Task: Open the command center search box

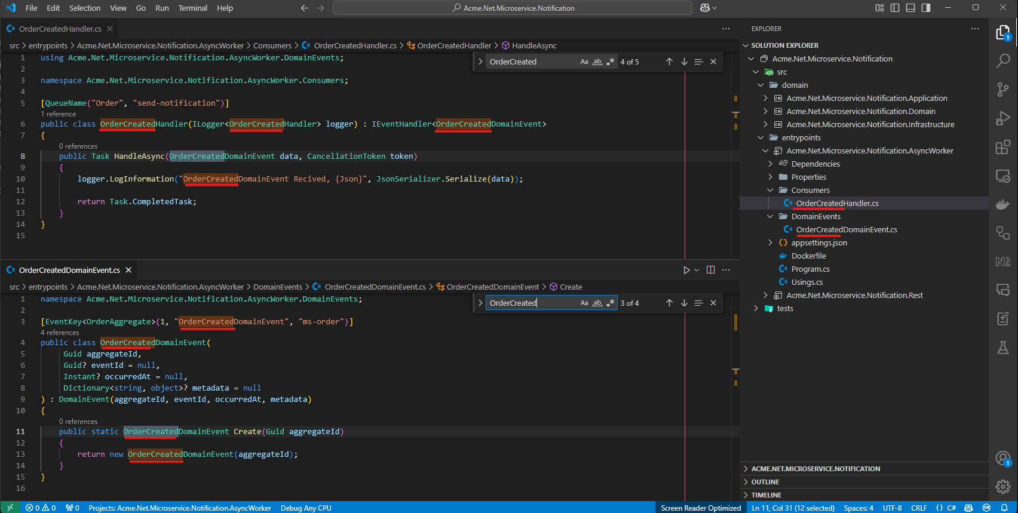Action: click(x=513, y=8)
